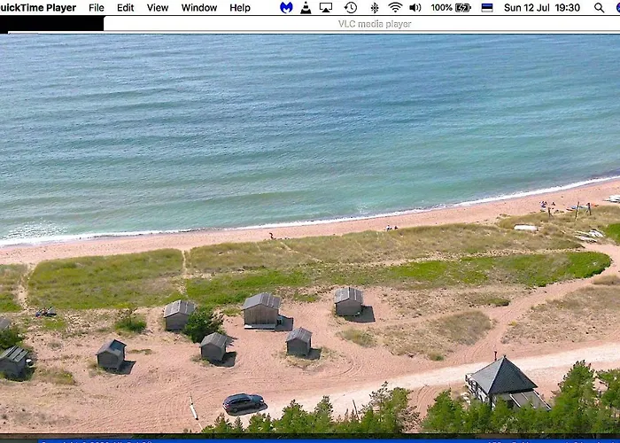Viewport: 620px width, 443px height.
Task: Click the VLC cone menu bar icon
Action: tap(306, 8)
